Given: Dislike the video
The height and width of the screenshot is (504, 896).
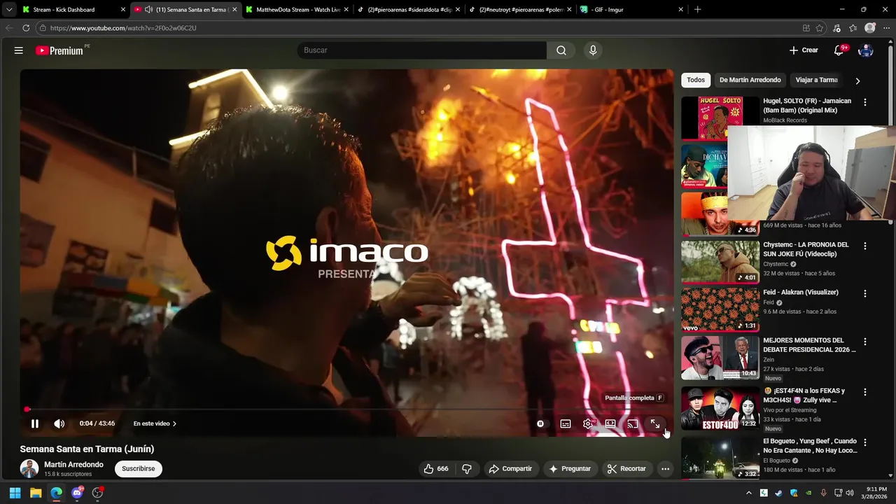Looking at the screenshot, I should pyautogui.click(x=467, y=469).
